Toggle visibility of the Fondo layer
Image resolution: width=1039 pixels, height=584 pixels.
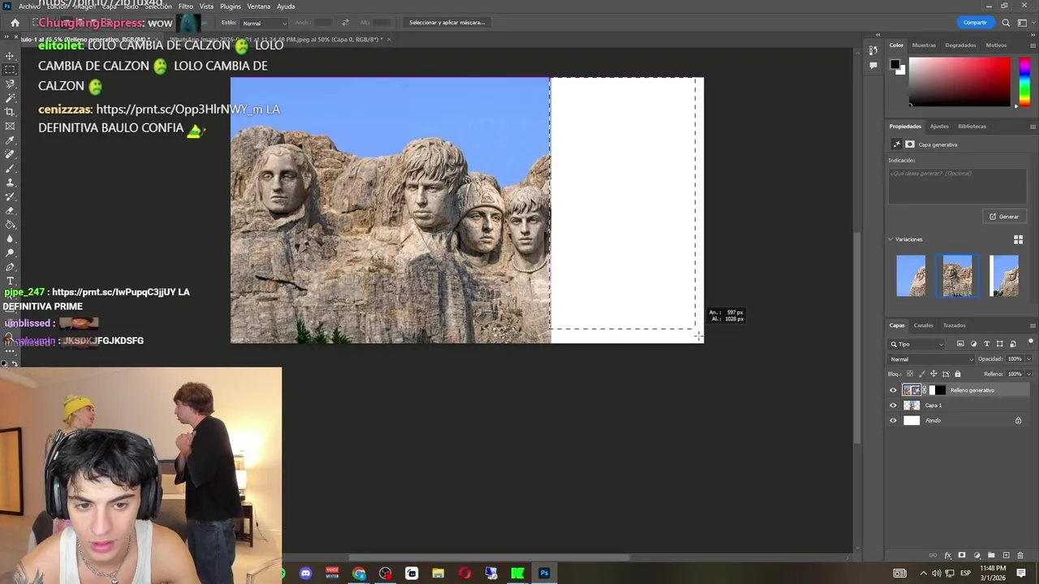pyautogui.click(x=893, y=420)
